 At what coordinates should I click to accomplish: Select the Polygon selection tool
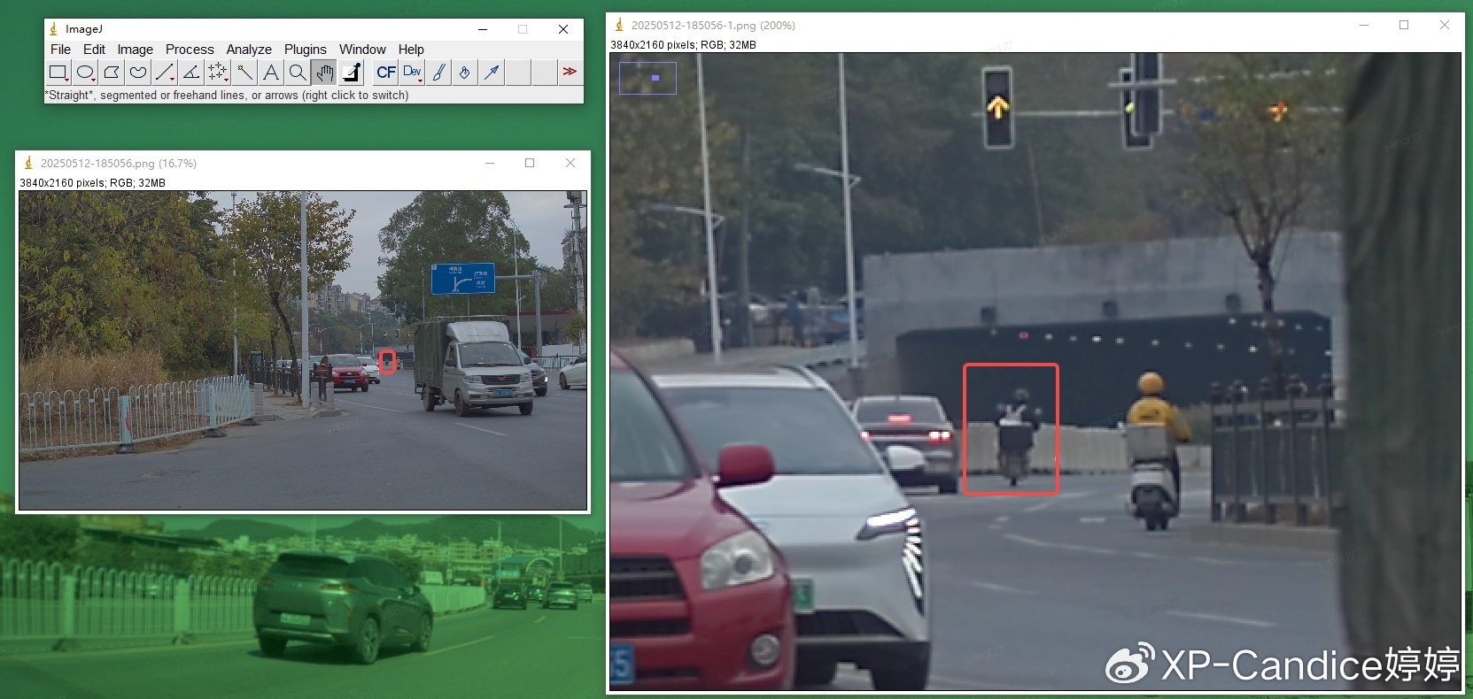coord(112,73)
